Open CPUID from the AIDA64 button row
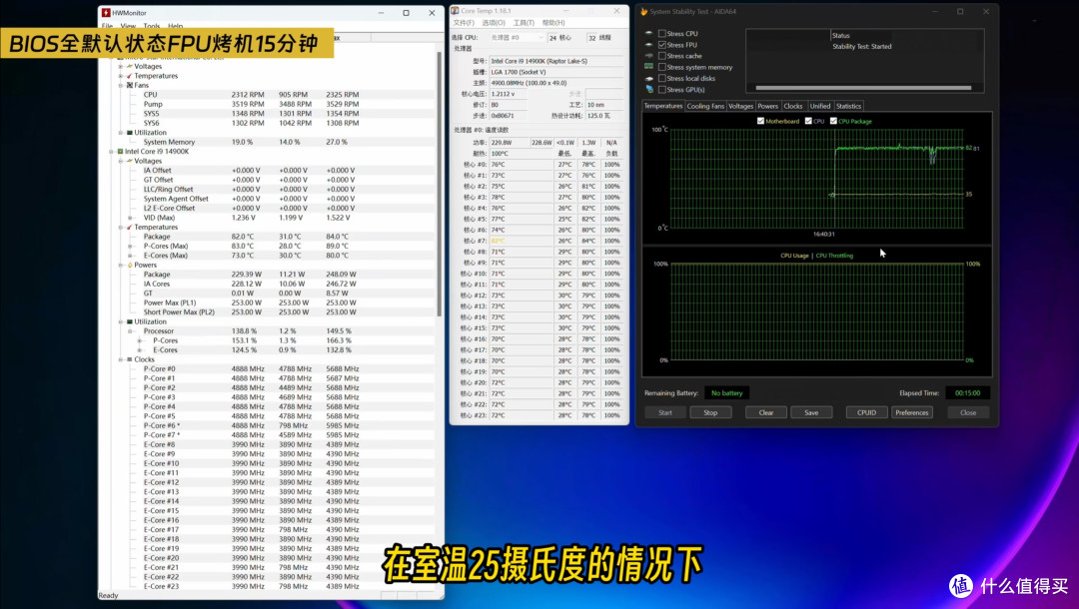This screenshot has height=609, width=1079. [x=866, y=412]
